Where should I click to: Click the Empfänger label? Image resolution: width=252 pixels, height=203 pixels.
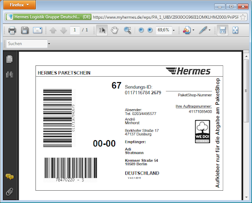[x=135, y=142]
